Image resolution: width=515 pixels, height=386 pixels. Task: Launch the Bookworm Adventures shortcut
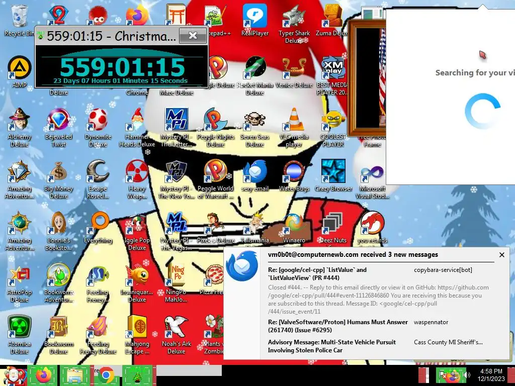[58, 282]
